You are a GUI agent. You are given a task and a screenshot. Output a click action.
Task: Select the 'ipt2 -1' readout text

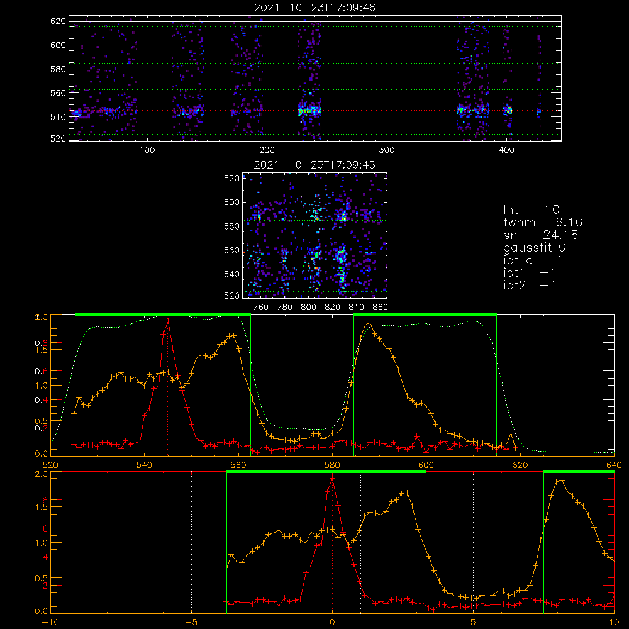pos(530,285)
